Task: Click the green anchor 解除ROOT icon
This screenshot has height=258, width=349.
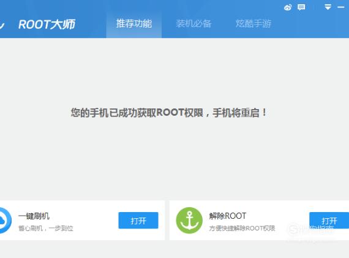Action: (189, 221)
